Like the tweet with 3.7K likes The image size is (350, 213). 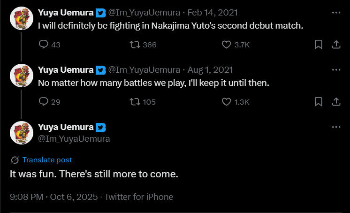tap(226, 45)
